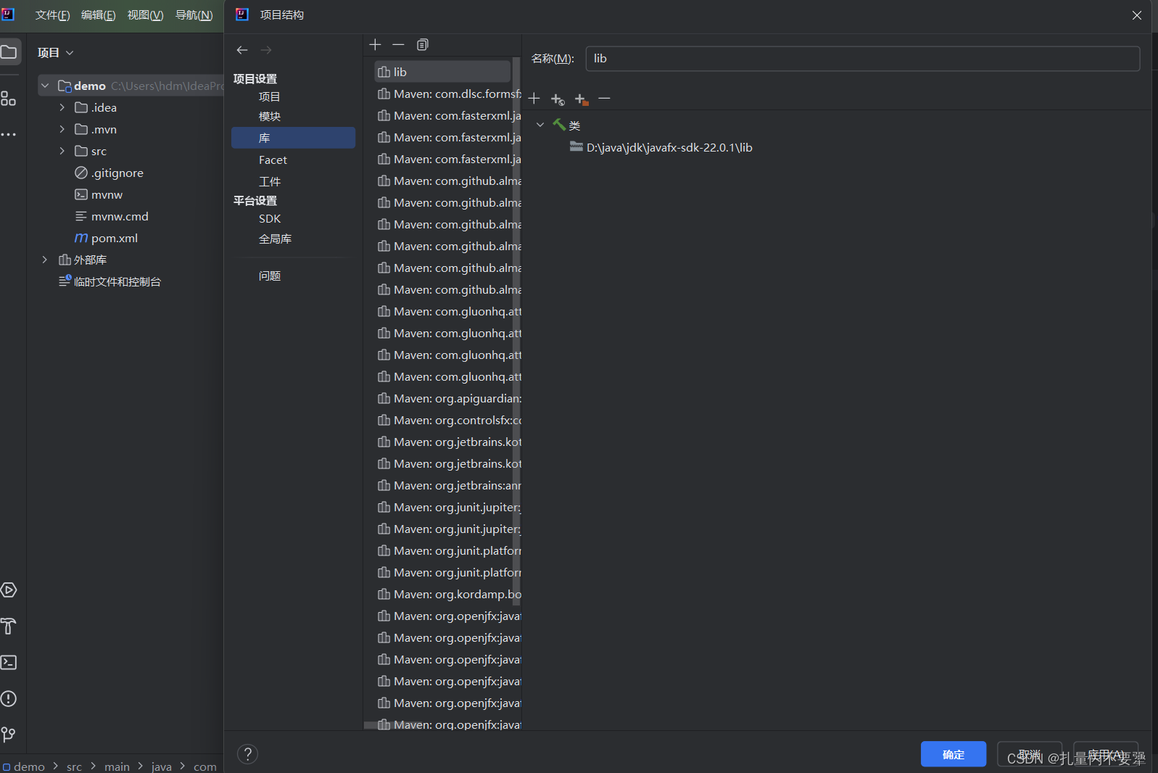Select the lib library entry
Screen dimensions: 1158x773
click(442, 73)
